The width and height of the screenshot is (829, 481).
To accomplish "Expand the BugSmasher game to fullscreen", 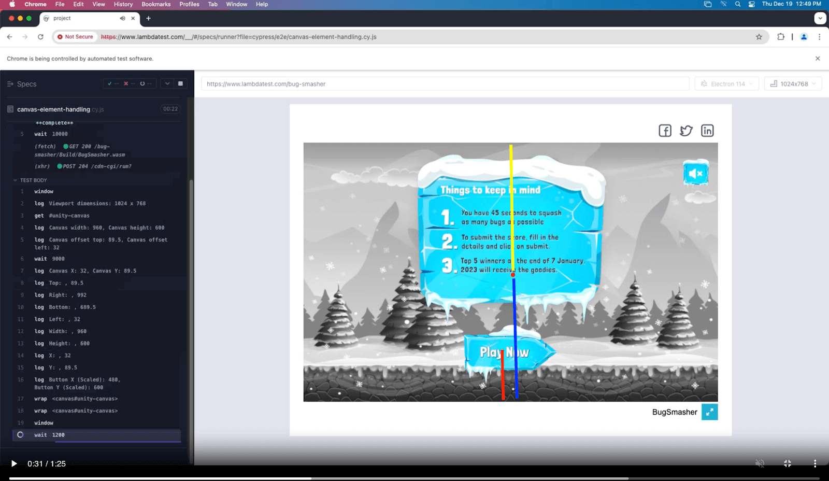I will click(x=710, y=412).
